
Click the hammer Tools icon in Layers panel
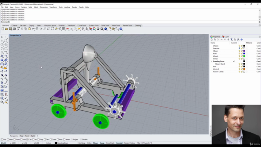tap(238, 40)
